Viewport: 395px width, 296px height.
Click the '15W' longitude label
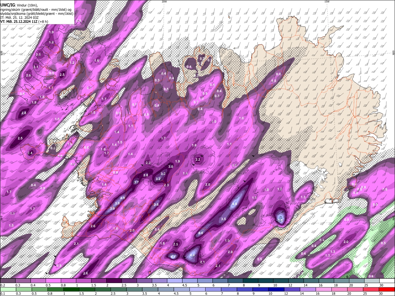pyautogui.click(x=327, y=2)
